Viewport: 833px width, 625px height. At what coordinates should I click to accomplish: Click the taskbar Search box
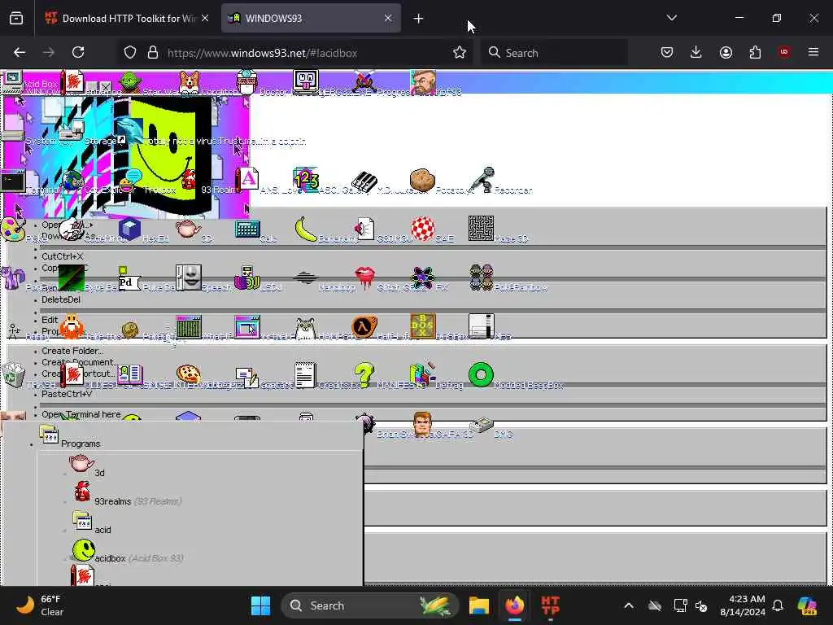370,605
